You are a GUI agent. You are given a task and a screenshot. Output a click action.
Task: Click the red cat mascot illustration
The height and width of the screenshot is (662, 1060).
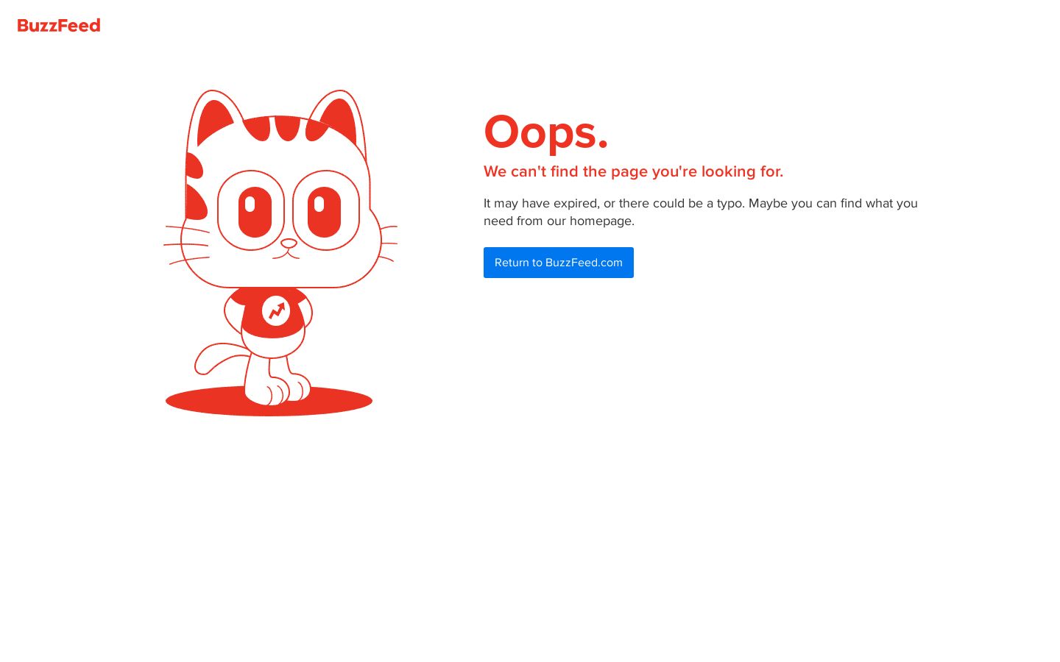click(x=280, y=252)
